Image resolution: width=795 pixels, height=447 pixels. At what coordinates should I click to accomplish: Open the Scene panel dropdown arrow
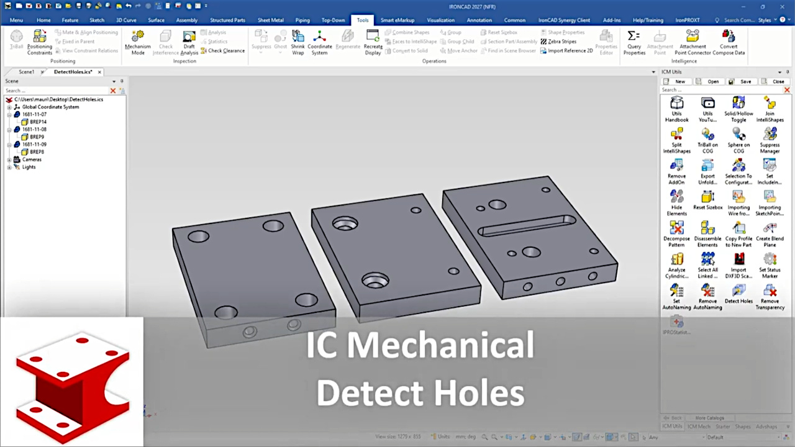(x=114, y=81)
